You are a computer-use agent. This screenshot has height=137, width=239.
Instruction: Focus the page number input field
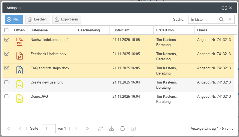[49, 129]
